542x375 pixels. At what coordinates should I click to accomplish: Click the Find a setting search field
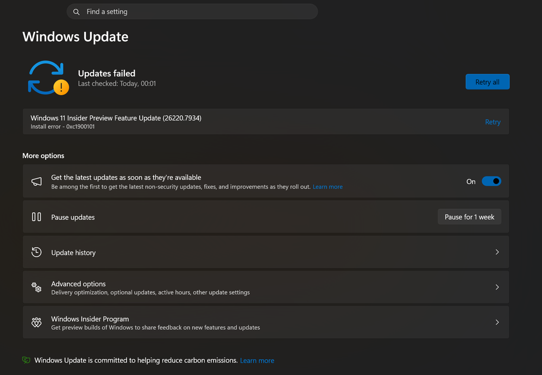pyautogui.click(x=196, y=12)
